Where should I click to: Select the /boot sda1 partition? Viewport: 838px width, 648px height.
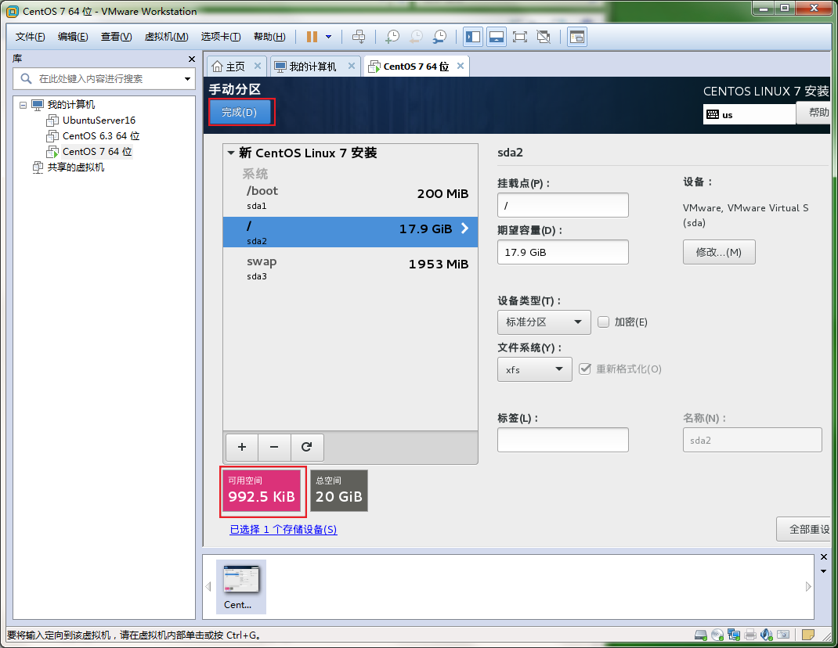(x=350, y=197)
